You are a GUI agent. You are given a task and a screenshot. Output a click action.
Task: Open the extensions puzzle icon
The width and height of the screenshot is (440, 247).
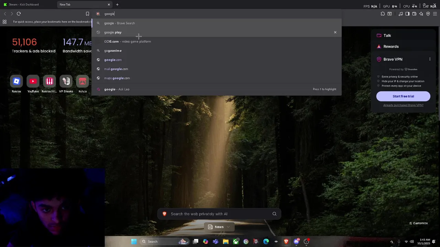[x=383, y=14]
